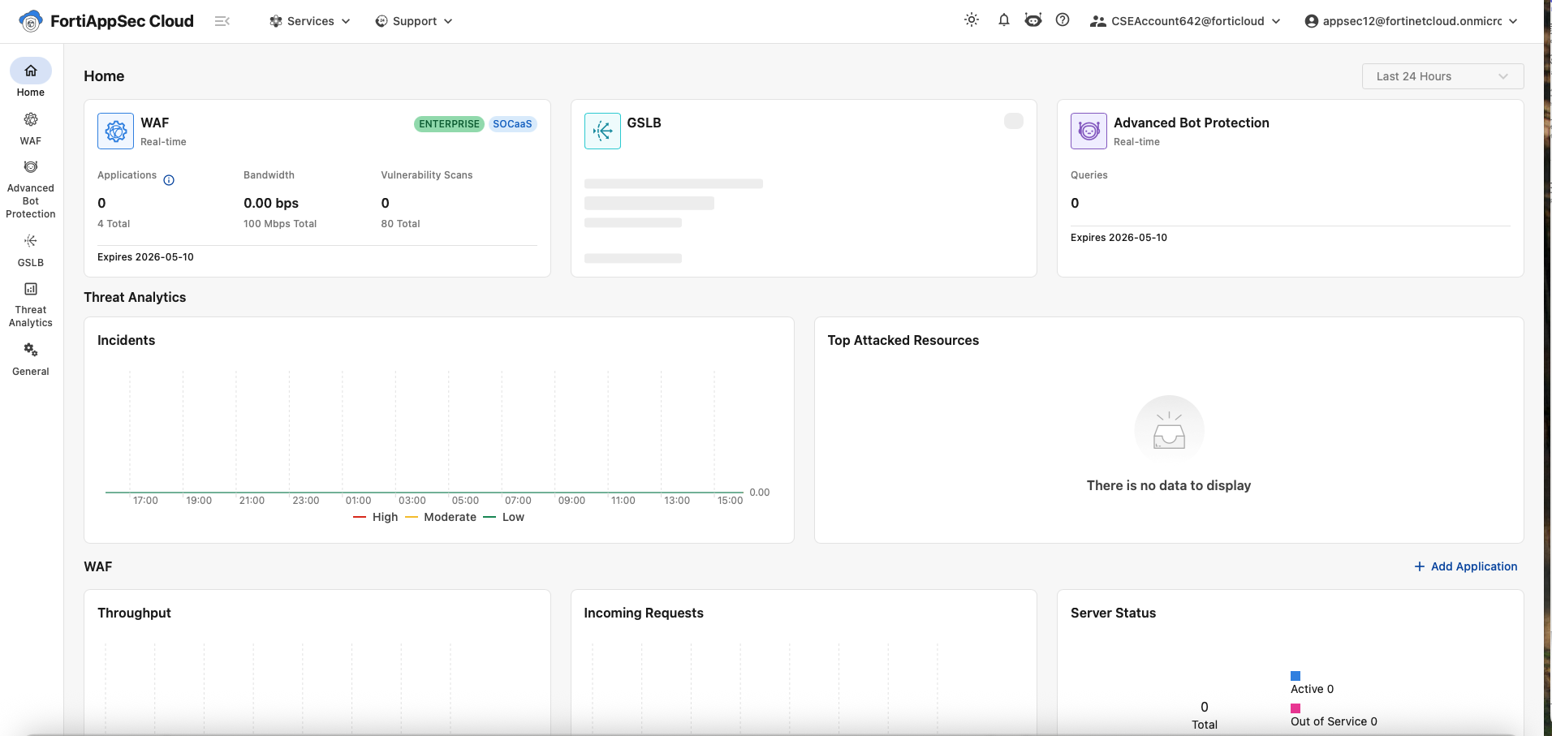Click the Incidents chart heading
Image resolution: width=1552 pixels, height=736 pixels.
(x=126, y=340)
